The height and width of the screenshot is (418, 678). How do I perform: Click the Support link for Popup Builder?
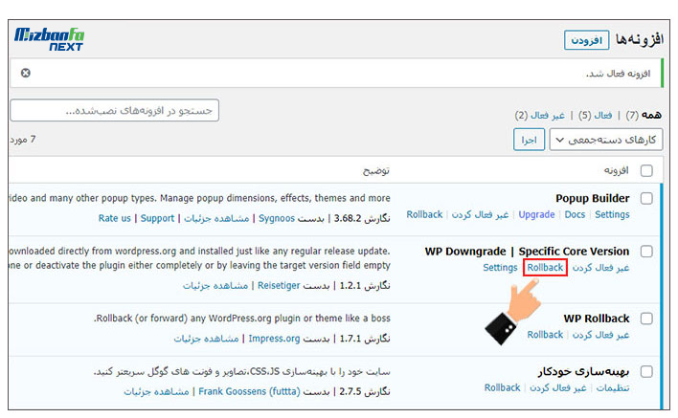tap(157, 218)
